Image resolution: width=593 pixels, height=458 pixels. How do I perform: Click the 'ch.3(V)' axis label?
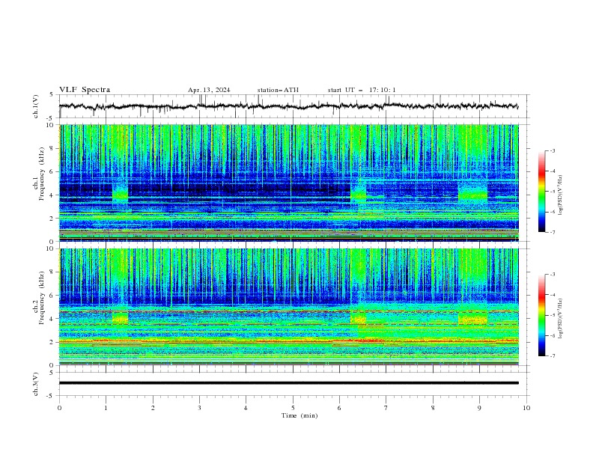click(x=36, y=384)
